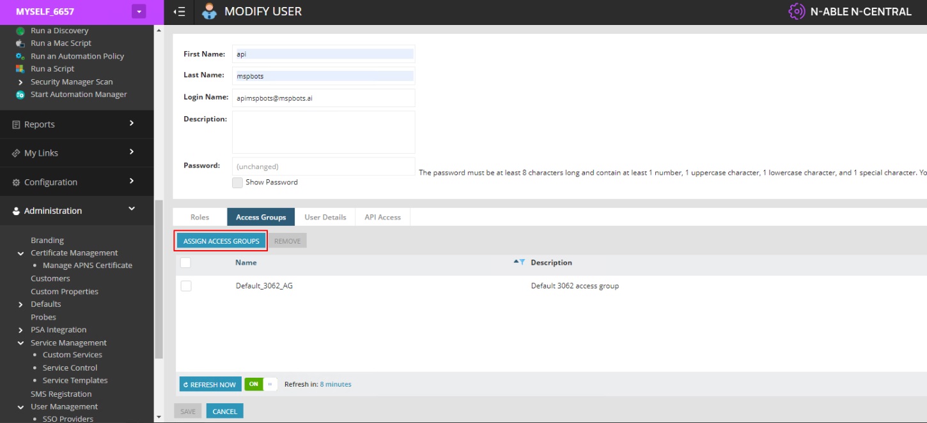Click the Assign Access Groups button

(x=221, y=241)
